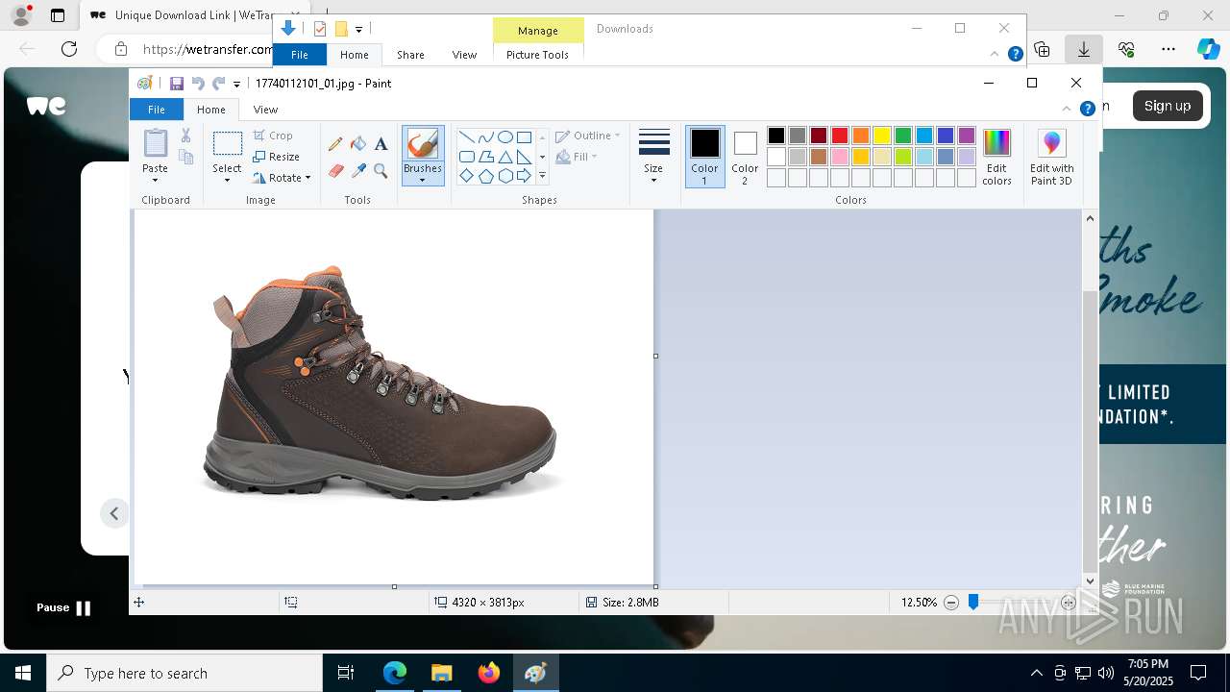1230x692 pixels.
Task: Click the Copy icon in Clipboard group
Action: [x=186, y=157]
